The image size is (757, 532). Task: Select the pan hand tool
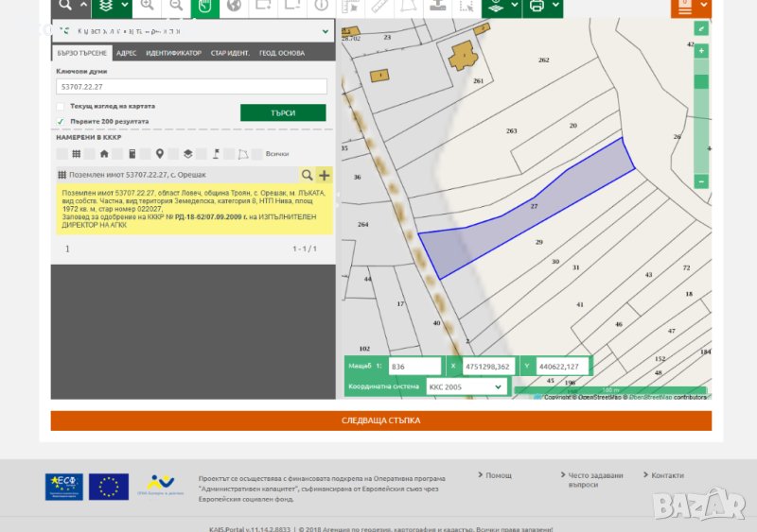pos(205,6)
